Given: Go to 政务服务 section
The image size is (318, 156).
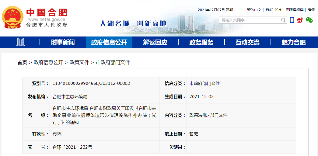Looking at the screenshot, I should pyautogui.click(x=201, y=42).
